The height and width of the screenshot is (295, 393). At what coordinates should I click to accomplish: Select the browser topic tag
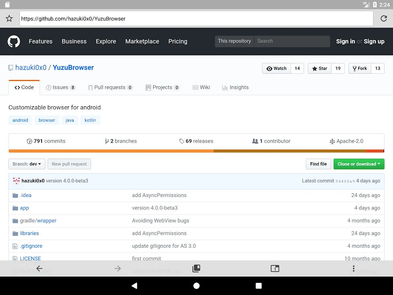pos(47,120)
